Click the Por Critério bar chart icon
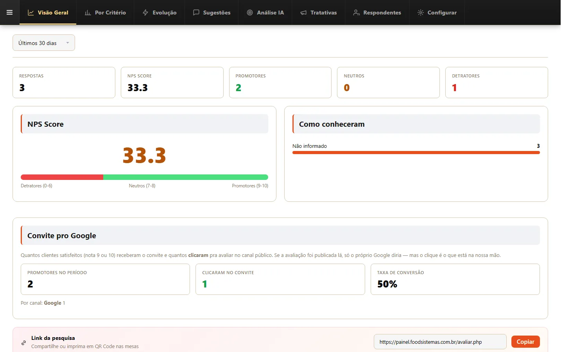Image resolution: width=563 pixels, height=352 pixels. click(x=88, y=13)
